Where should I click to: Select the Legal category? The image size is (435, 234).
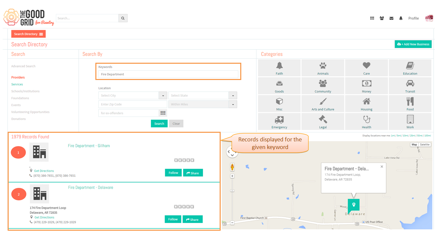tap(323, 122)
